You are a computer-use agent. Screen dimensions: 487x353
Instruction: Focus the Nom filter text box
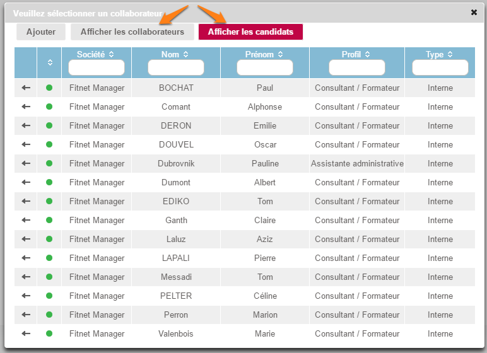point(175,67)
